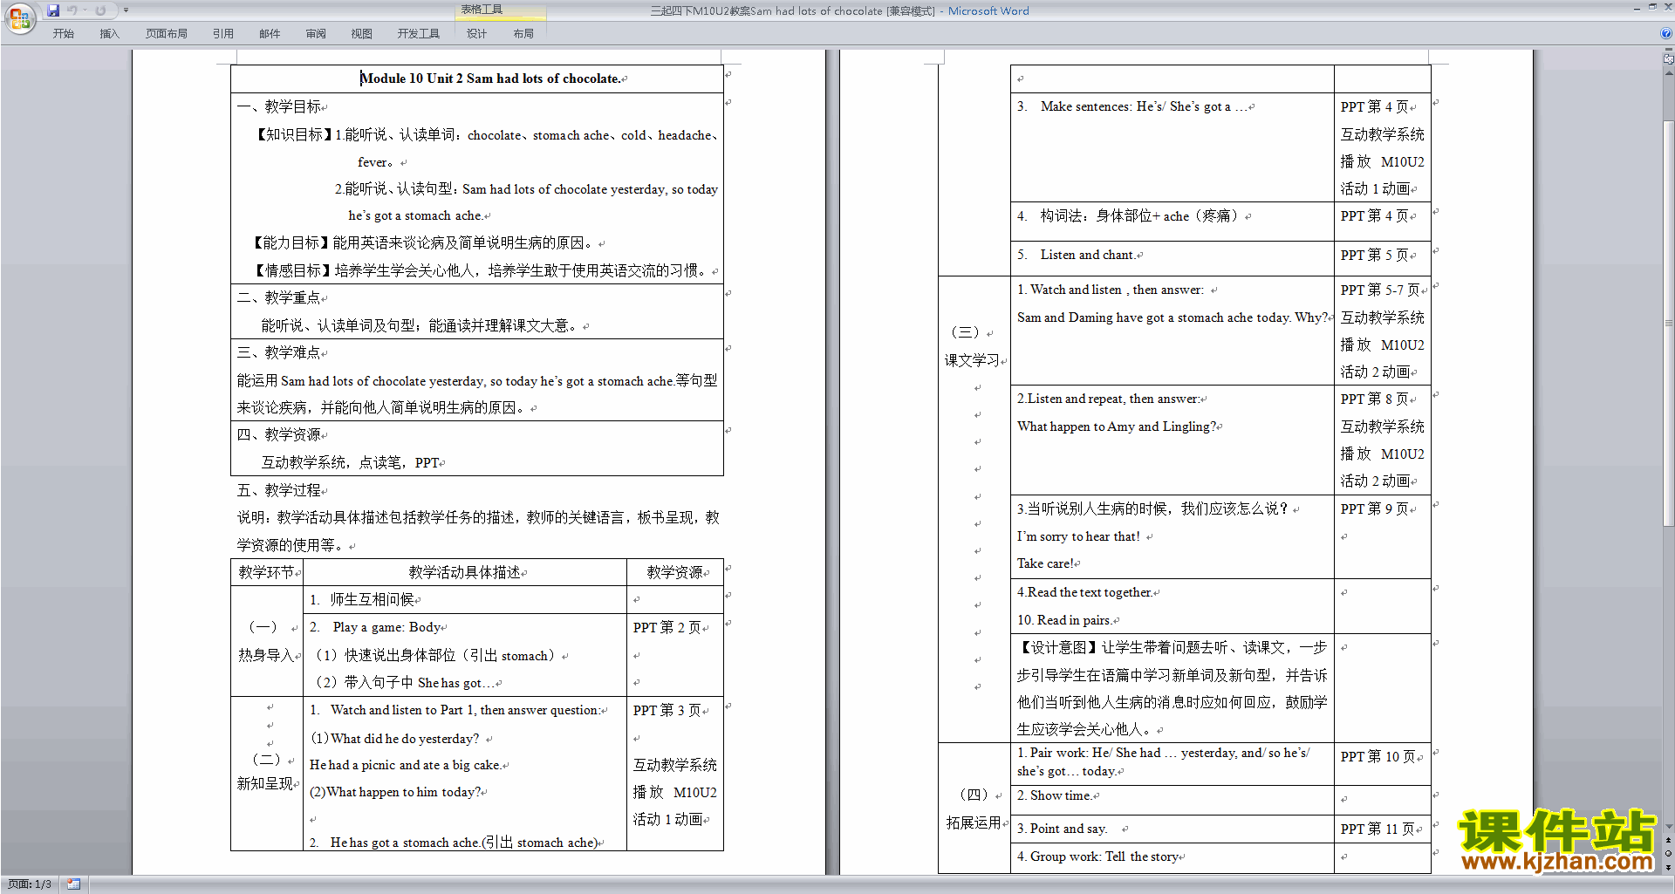Click the split-window handle above the scrollbar
The width and height of the screenshot is (1675, 894).
(1669, 50)
